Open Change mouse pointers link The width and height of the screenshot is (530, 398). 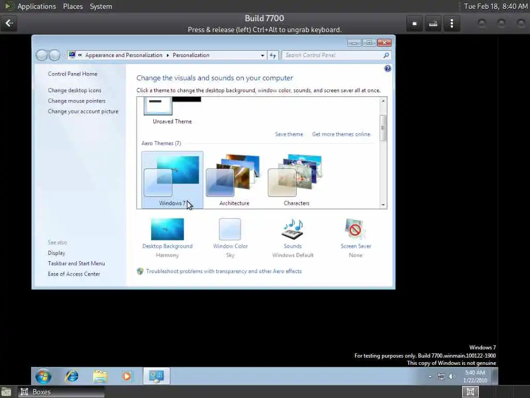pos(77,101)
